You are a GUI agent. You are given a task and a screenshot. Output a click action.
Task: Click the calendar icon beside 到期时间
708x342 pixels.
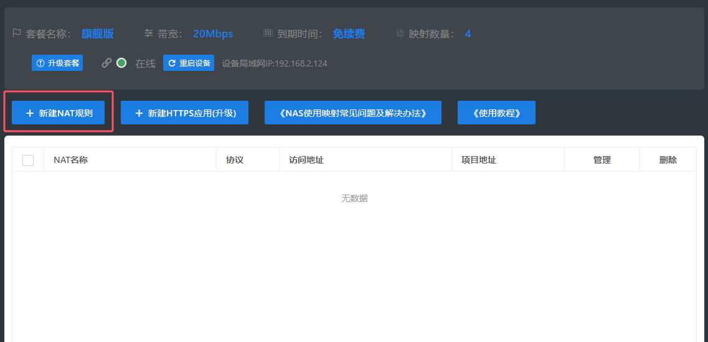[x=268, y=33]
